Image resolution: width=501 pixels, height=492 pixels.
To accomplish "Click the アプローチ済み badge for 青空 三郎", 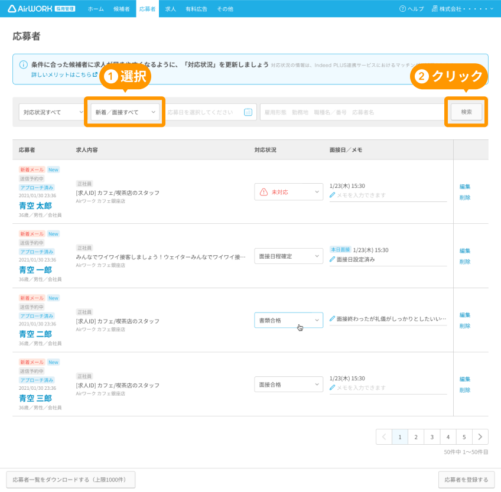I will [37, 380].
